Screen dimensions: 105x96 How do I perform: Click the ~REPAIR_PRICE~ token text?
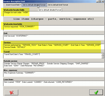click(38, 64)
